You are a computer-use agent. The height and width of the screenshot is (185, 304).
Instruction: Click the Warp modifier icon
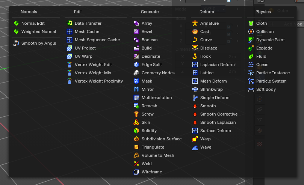coord(195,139)
